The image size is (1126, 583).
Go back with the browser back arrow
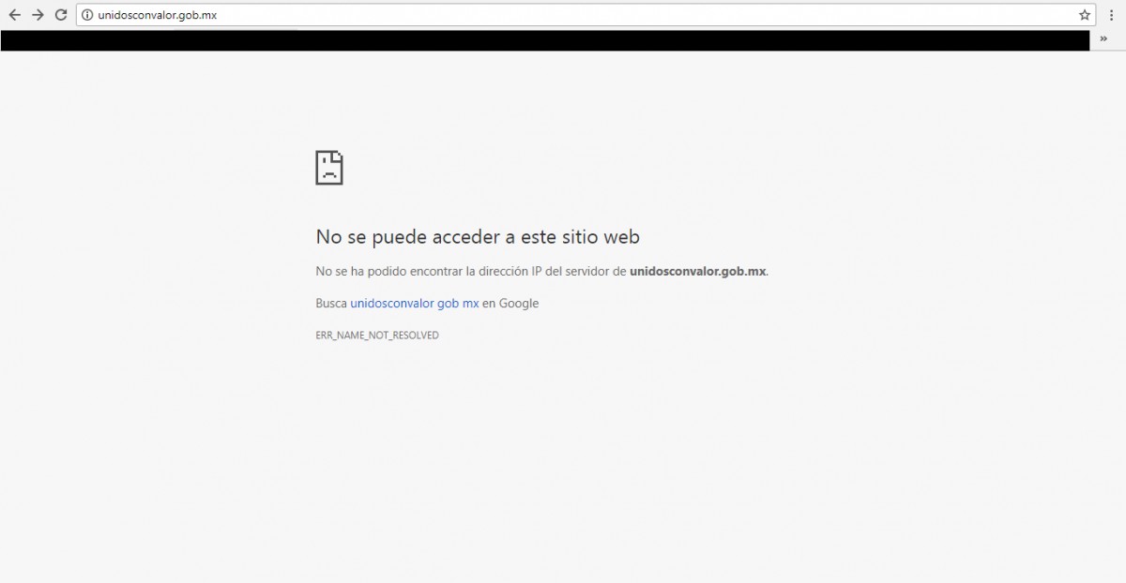(x=14, y=15)
